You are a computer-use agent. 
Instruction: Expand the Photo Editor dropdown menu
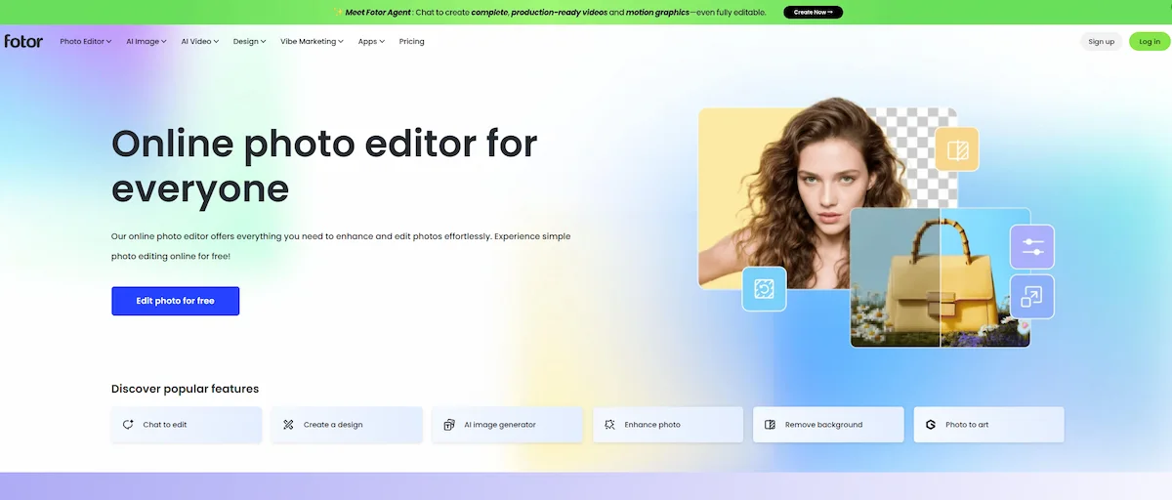click(86, 42)
